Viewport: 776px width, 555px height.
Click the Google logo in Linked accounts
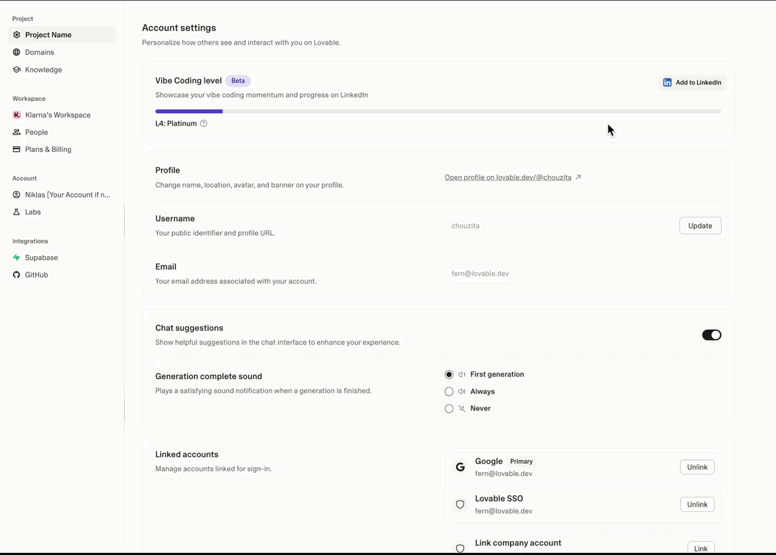[x=460, y=466]
